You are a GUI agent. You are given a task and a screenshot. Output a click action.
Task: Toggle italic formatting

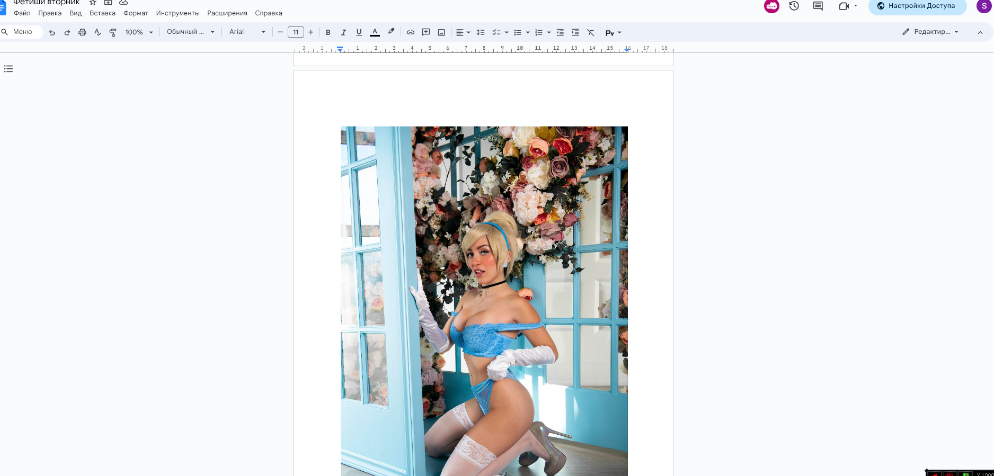pos(343,32)
